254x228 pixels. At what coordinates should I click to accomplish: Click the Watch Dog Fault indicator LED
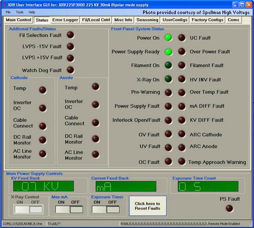71,70
